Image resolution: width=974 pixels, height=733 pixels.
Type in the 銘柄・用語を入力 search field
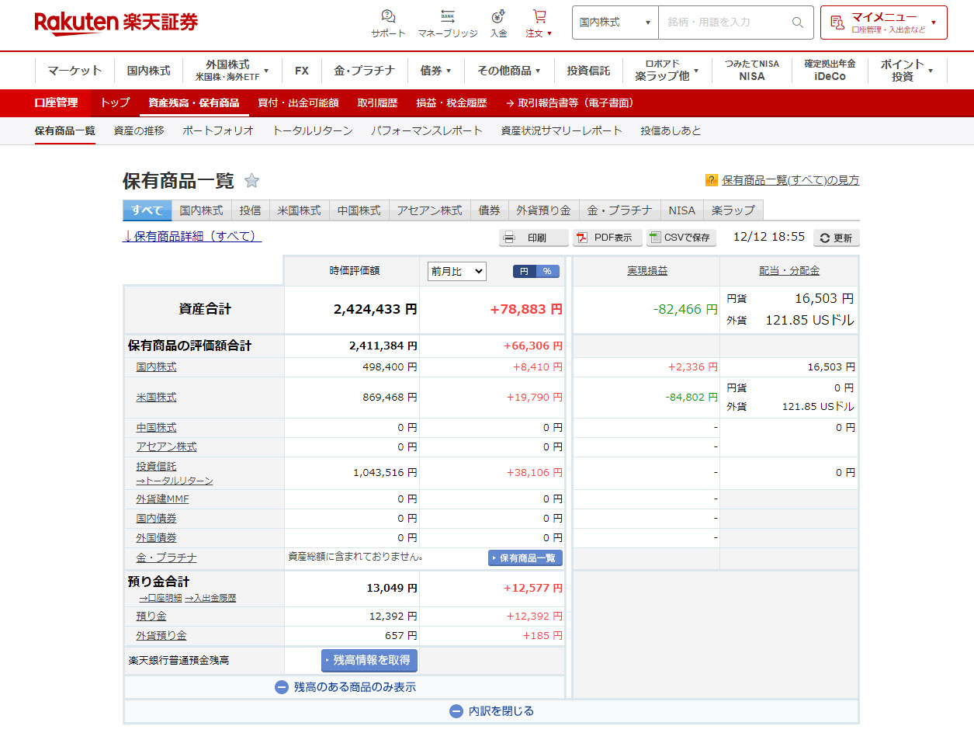pos(722,23)
